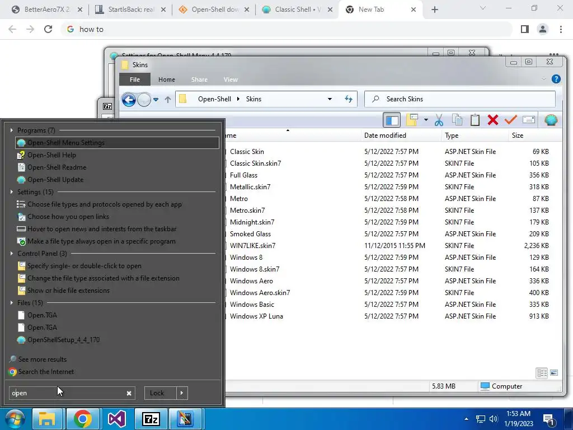Click the red X delete toolbar icon

[492, 120]
